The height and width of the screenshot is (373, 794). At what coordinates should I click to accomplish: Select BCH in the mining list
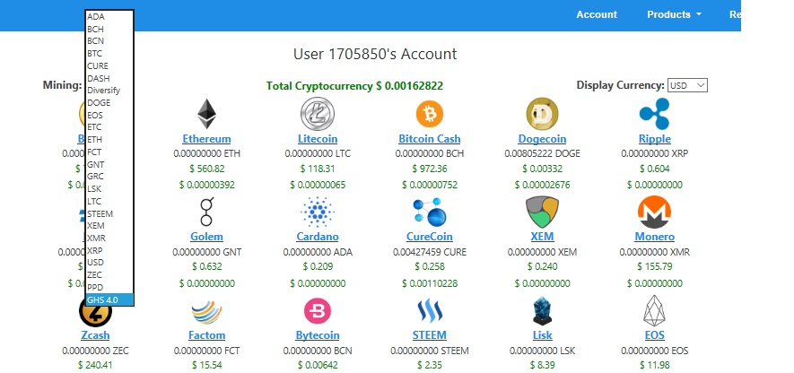point(109,29)
